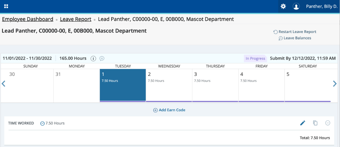Open the settings gear icon
Image resolution: width=340 pixels, height=147 pixels.
pyautogui.click(x=283, y=6)
